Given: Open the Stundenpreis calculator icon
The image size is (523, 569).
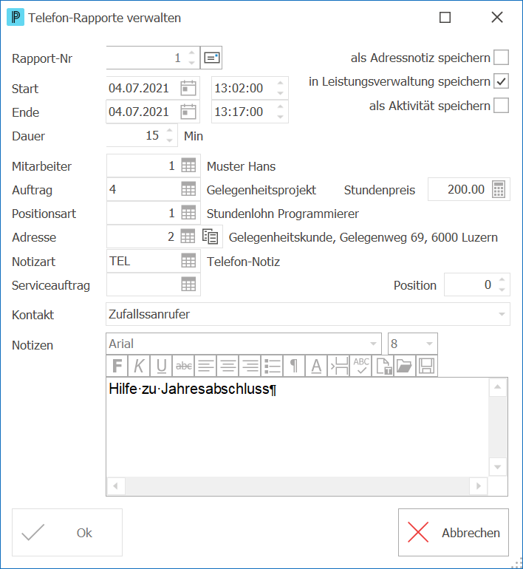Looking at the screenshot, I should tap(499, 189).
